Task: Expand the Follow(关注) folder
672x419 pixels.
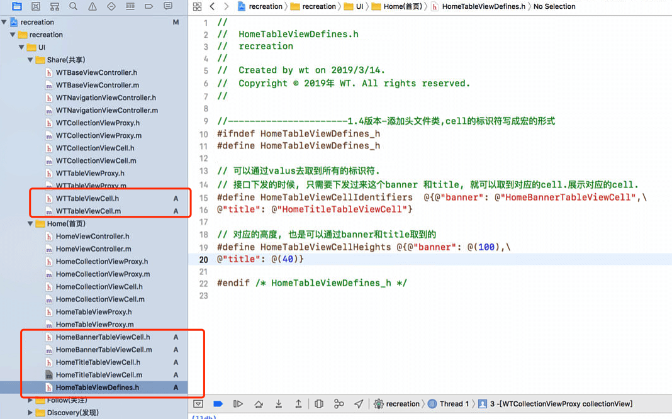Action: click(x=30, y=400)
